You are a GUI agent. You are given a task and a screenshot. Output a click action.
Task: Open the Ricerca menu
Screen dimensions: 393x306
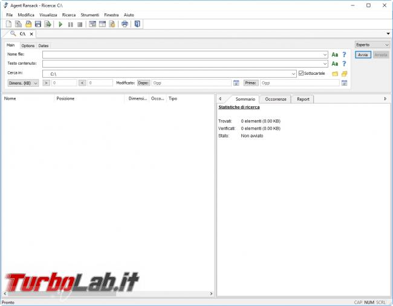(x=69, y=14)
